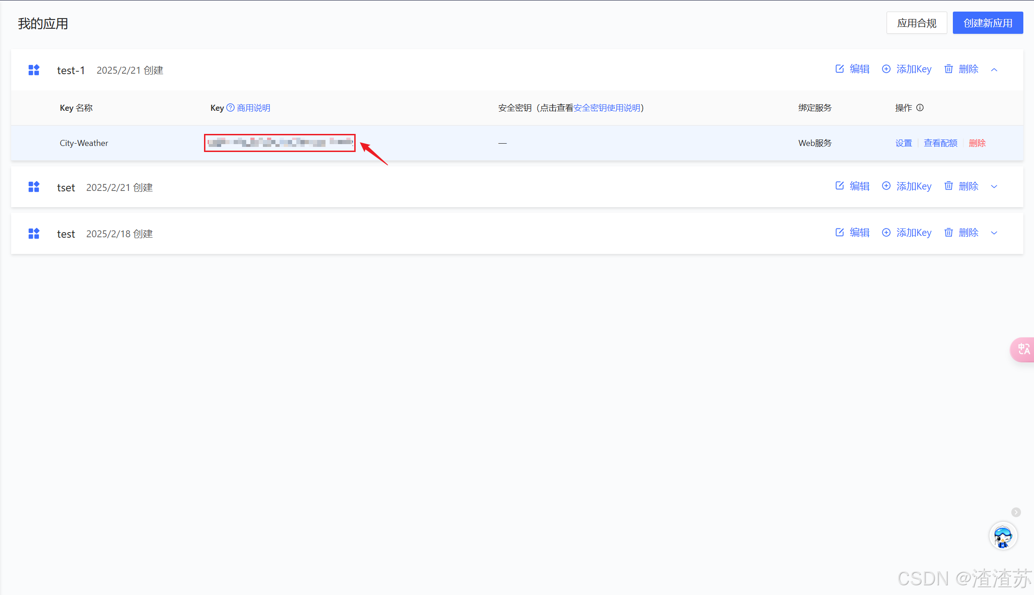Collapse the test-1 application panel
1034x595 pixels.
994,70
